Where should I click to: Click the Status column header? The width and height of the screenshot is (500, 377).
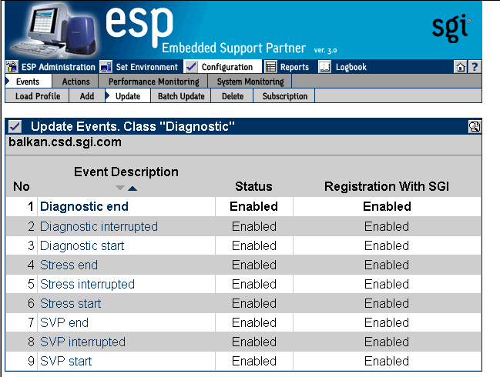click(253, 187)
